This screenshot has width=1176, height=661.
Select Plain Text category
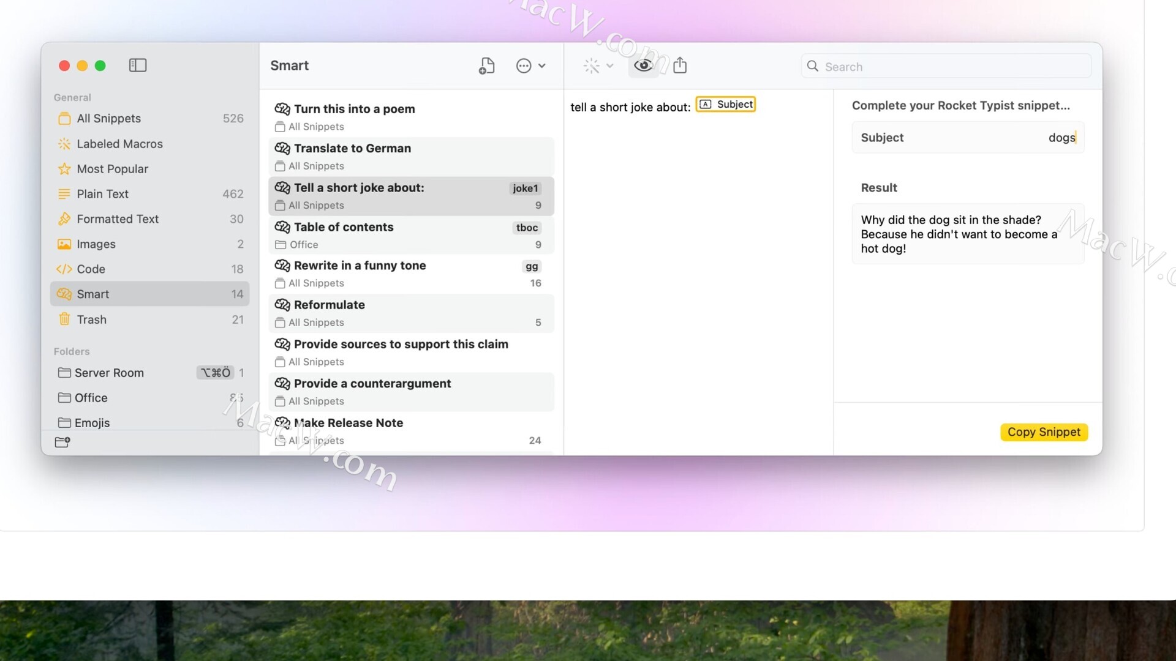coord(149,194)
